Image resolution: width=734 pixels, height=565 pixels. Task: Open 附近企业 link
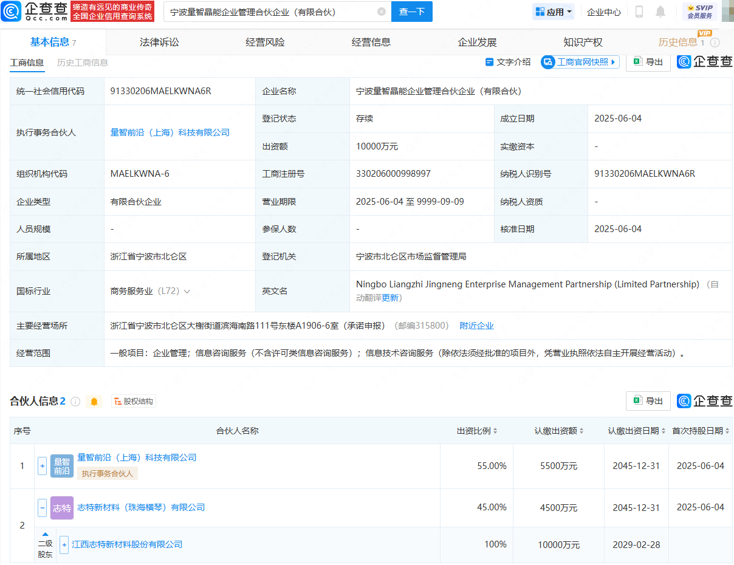(477, 326)
